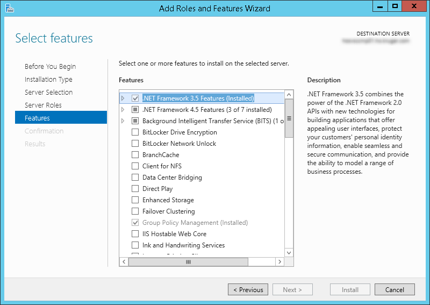Select the 'IIS Hostable Web Core' row text

[x=174, y=234]
